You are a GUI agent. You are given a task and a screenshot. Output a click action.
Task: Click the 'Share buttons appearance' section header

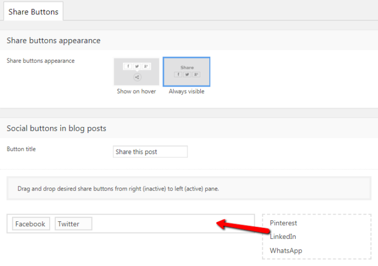(54, 41)
